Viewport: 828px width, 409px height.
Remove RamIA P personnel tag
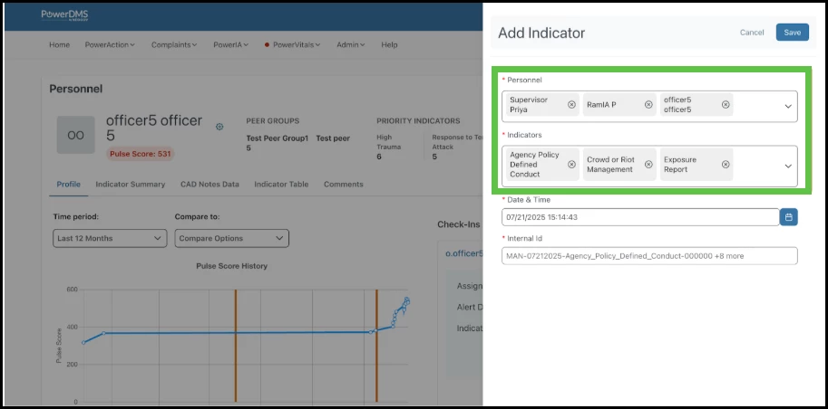tap(648, 105)
